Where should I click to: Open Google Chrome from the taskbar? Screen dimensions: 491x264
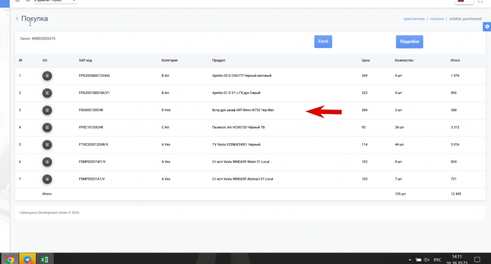[x=10, y=260]
